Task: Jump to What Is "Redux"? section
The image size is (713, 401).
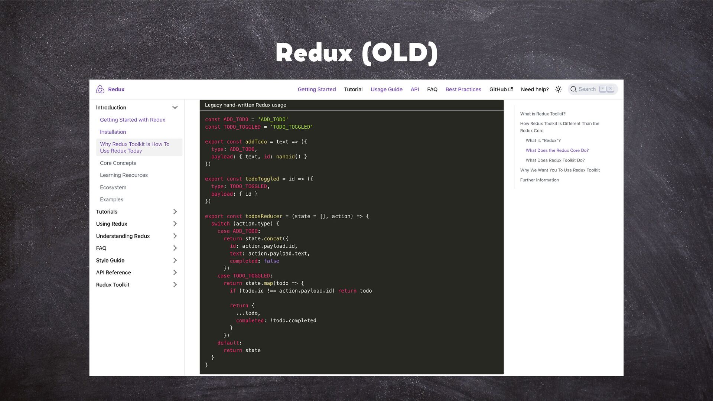Action: (543, 141)
